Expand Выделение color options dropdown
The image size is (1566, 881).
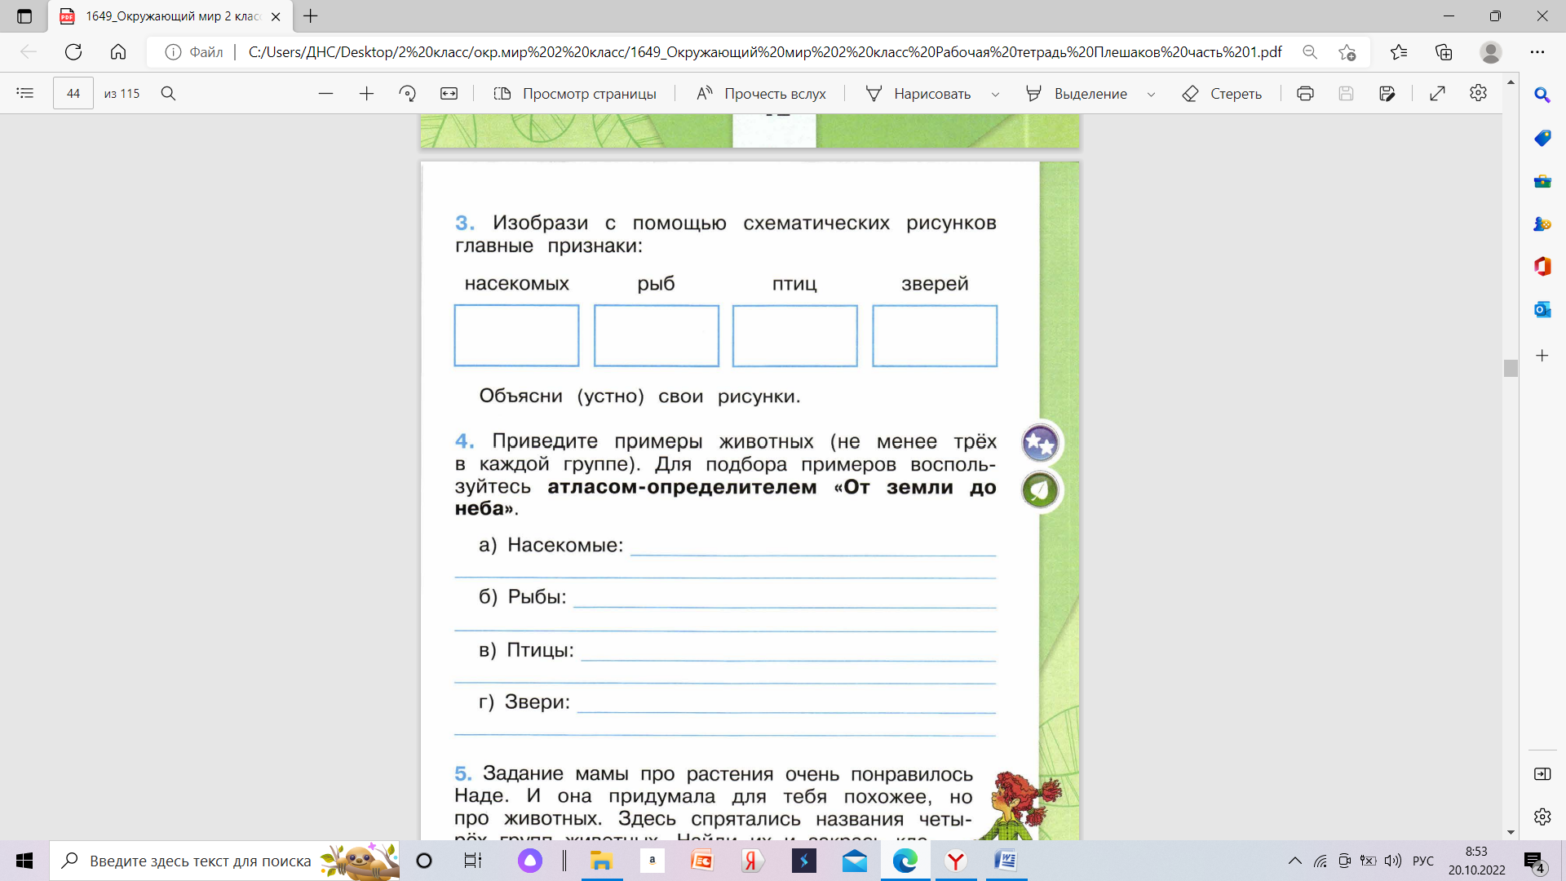point(1151,95)
